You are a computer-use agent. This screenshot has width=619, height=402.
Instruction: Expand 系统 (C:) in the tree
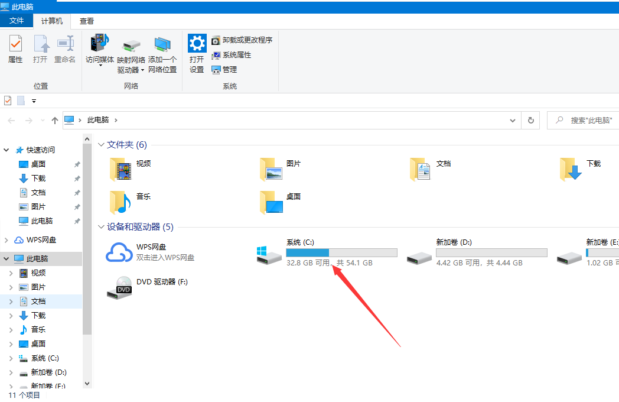coord(11,358)
